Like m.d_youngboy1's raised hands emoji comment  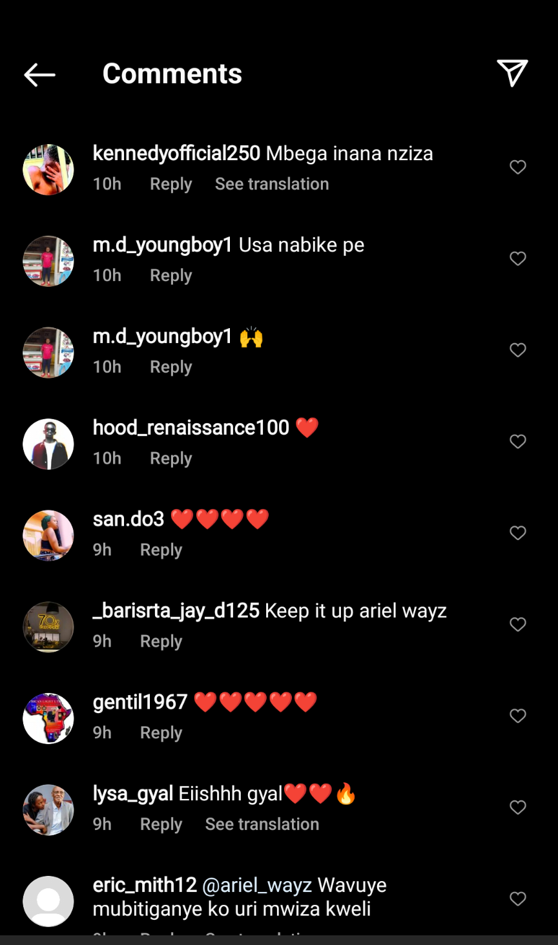tap(518, 350)
